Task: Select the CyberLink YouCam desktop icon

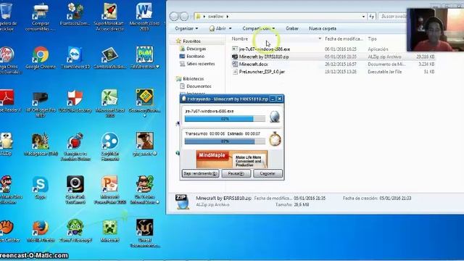Action: [x=75, y=190]
